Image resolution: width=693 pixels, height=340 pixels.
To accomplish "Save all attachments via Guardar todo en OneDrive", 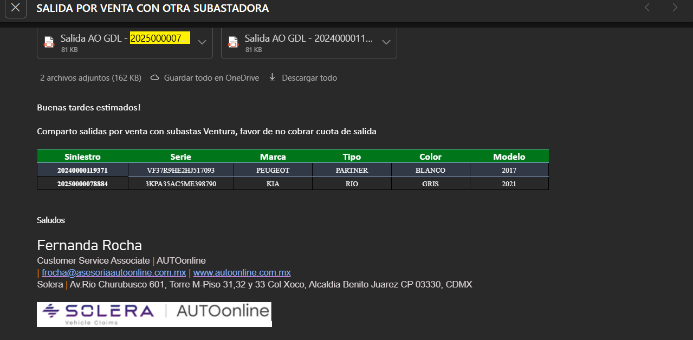I will tap(205, 78).
